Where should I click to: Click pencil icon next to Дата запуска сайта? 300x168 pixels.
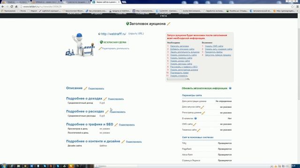(x=202, y=107)
